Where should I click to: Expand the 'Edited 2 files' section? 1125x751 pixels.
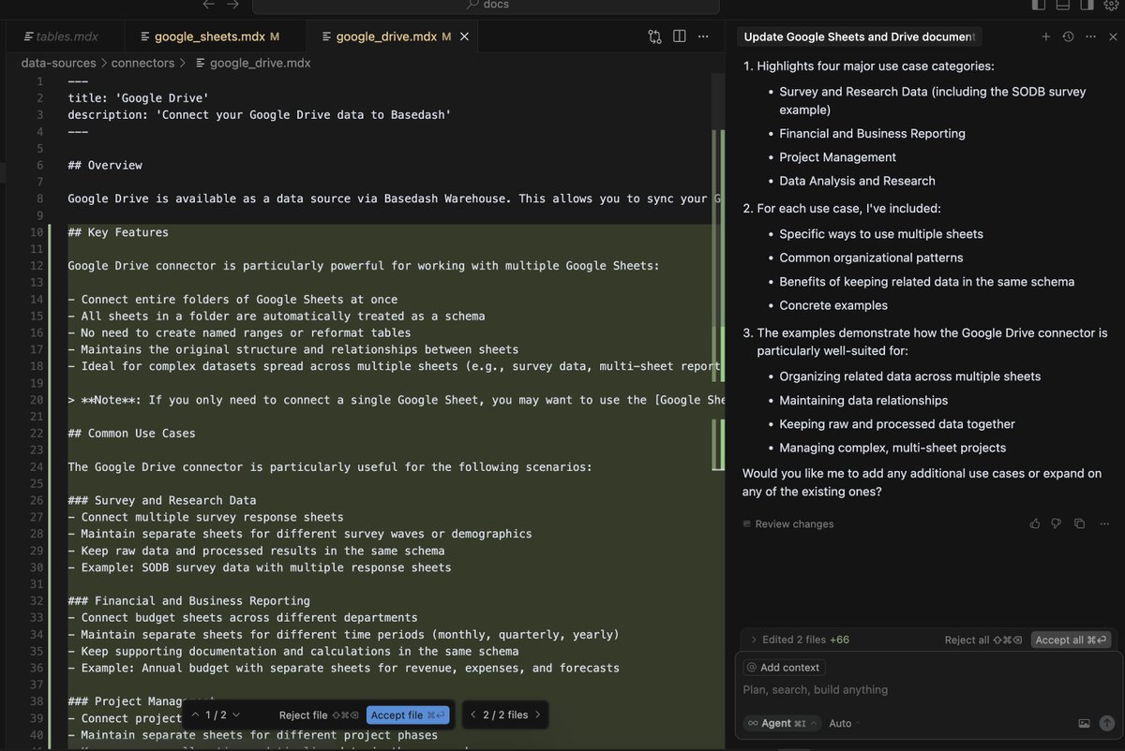(799, 640)
